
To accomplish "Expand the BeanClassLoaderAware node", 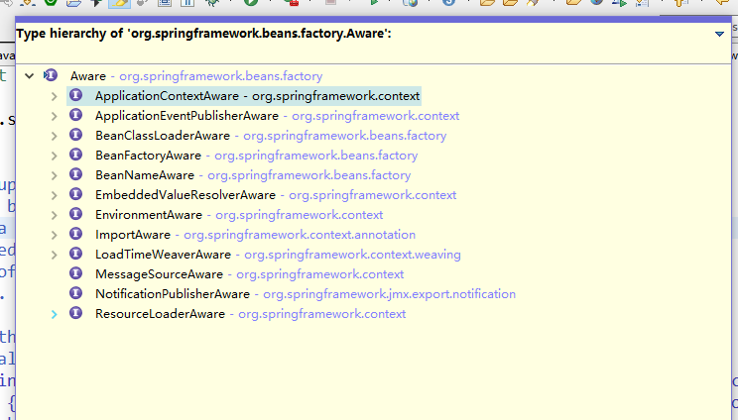I will (55, 136).
